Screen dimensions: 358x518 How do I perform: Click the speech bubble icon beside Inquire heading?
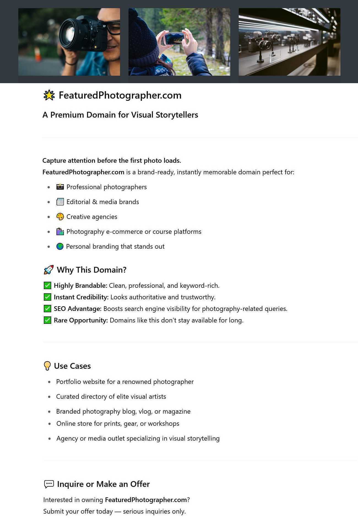[49, 484]
